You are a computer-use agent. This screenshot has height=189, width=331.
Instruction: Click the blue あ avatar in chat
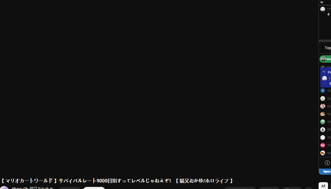[x=322, y=91]
